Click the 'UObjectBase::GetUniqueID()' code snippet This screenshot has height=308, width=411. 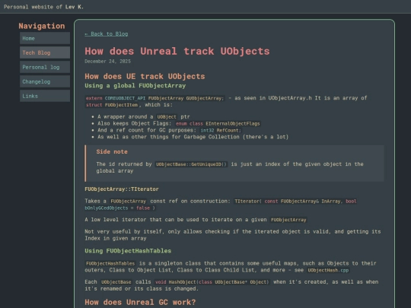tap(191, 164)
